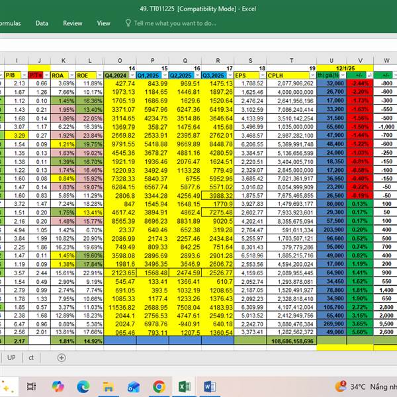Open the ROE column filter arrow

[x=100, y=75]
